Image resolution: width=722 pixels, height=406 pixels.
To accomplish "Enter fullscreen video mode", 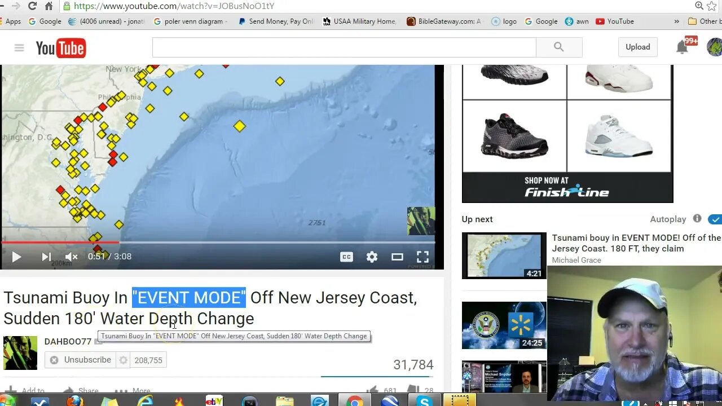I will (422, 257).
